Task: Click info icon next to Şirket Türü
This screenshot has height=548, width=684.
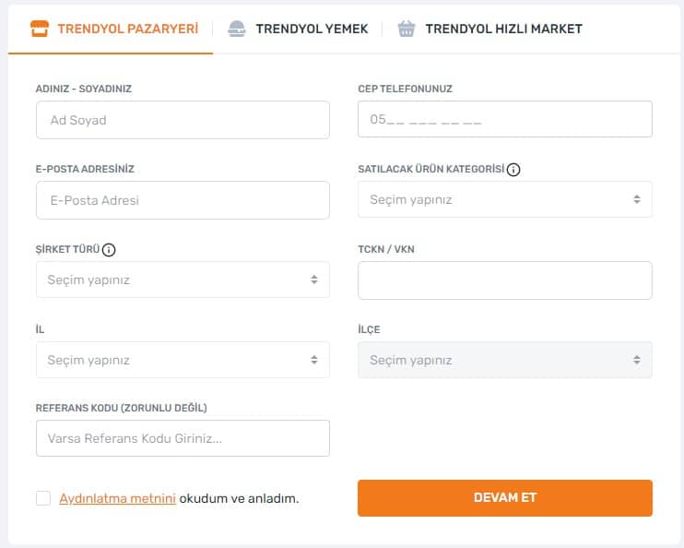Action: pos(109,250)
